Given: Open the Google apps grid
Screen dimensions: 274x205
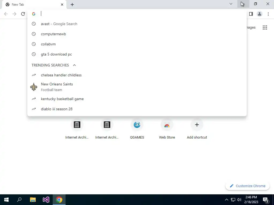Looking at the screenshot, I should pyautogui.click(x=265, y=27).
